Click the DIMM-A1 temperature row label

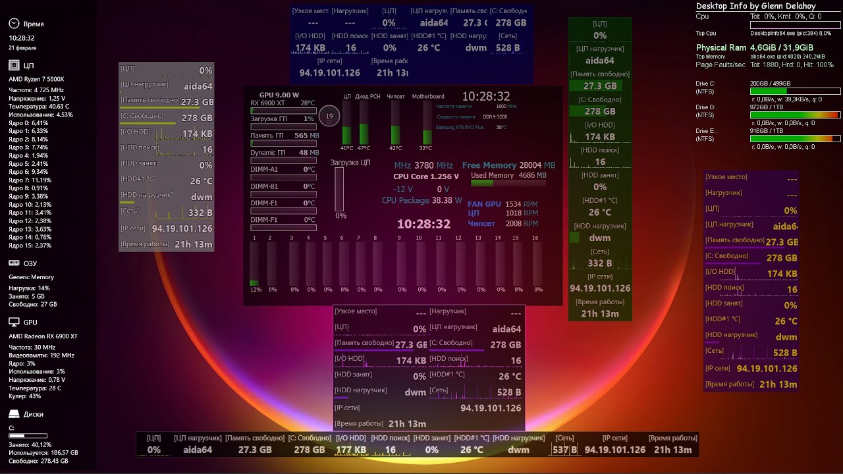point(264,169)
